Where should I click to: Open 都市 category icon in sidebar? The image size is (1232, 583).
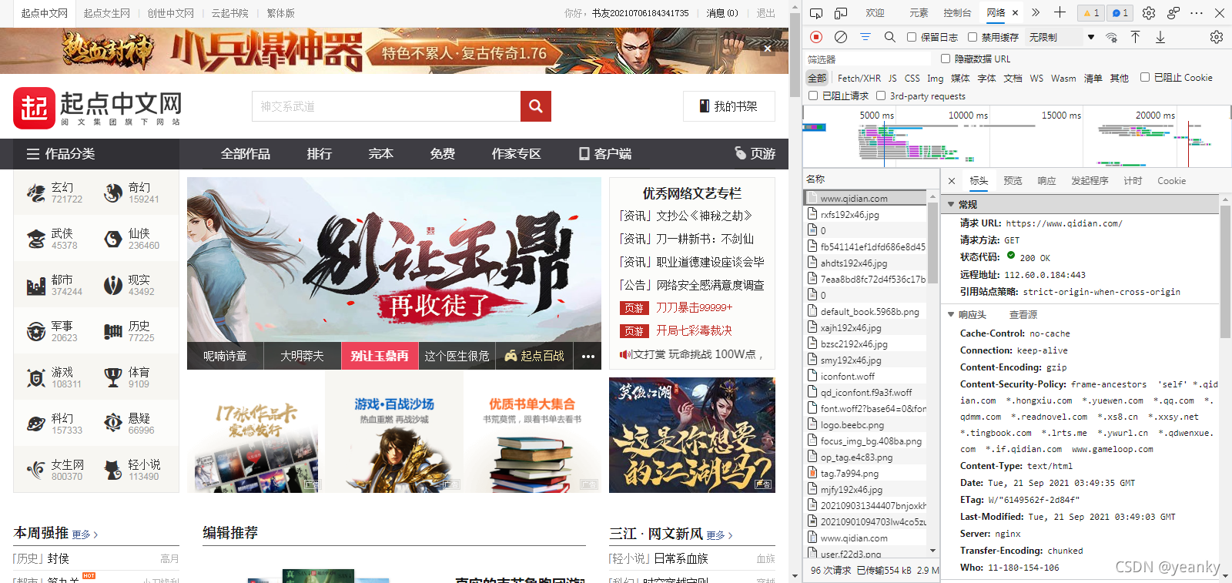pos(36,286)
